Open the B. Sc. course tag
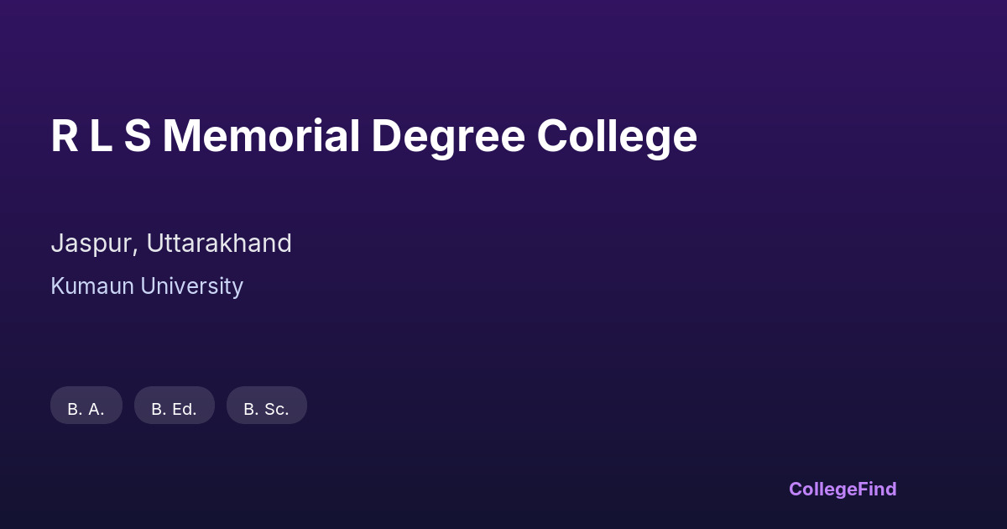1007x529 pixels. [x=267, y=406]
